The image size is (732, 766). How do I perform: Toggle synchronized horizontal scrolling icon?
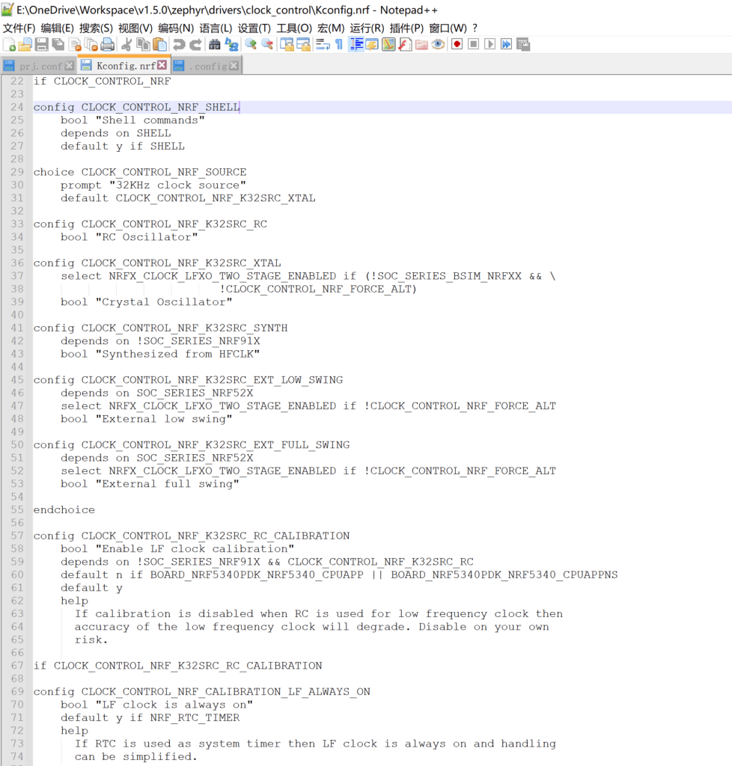tap(303, 45)
